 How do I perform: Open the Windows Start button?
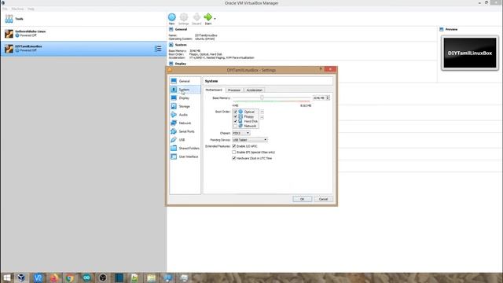[x=6, y=277]
